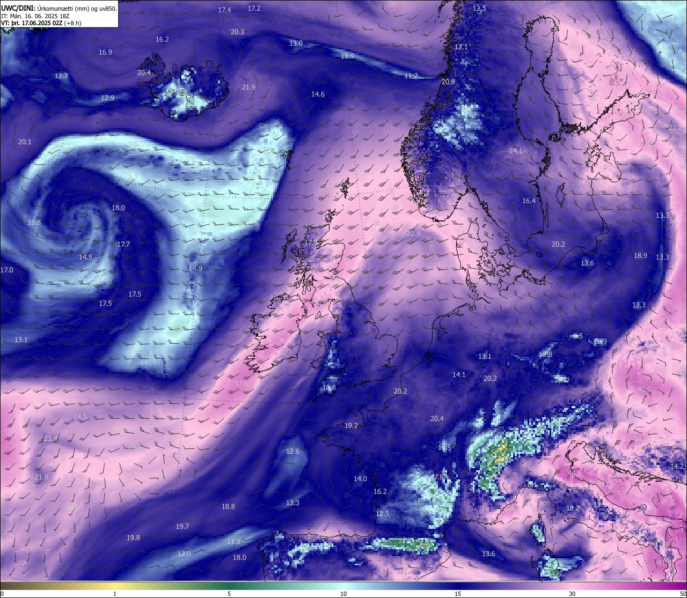Click the '11.9' value on the map
The height and width of the screenshot is (598, 687).
[x=347, y=56]
